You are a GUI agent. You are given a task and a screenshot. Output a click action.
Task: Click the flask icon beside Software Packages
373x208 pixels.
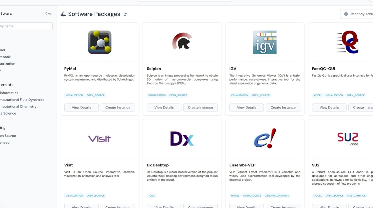click(x=63, y=14)
